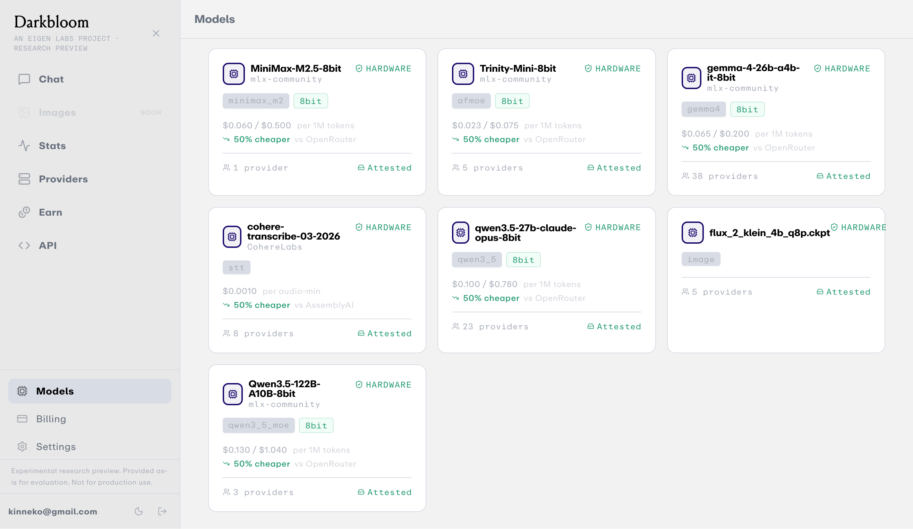This screenshot has height=529, width=913.
Task: Click the Attested label on flux_2_klein card
Action: point(843,292)
